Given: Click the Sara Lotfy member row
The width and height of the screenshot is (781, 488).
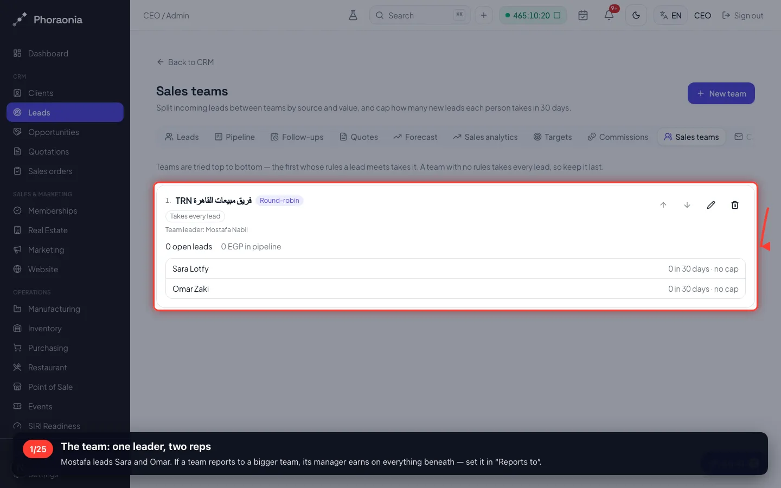Looking at the screenshot, I should click(x=456, y=269).
